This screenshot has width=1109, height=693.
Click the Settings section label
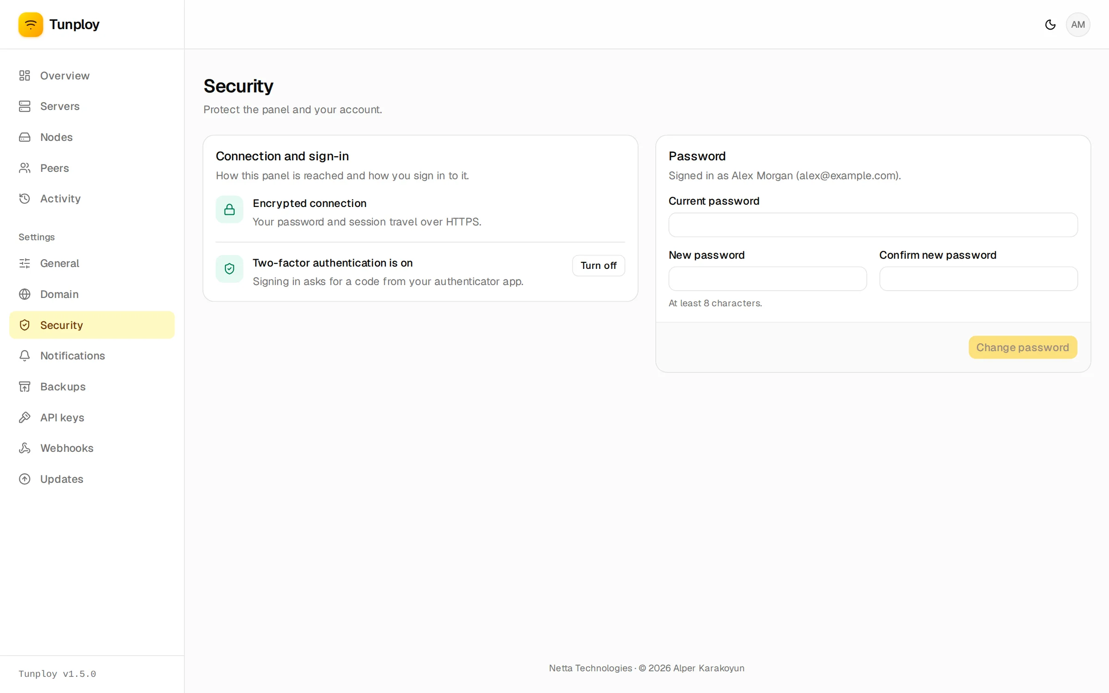(37, 237)
